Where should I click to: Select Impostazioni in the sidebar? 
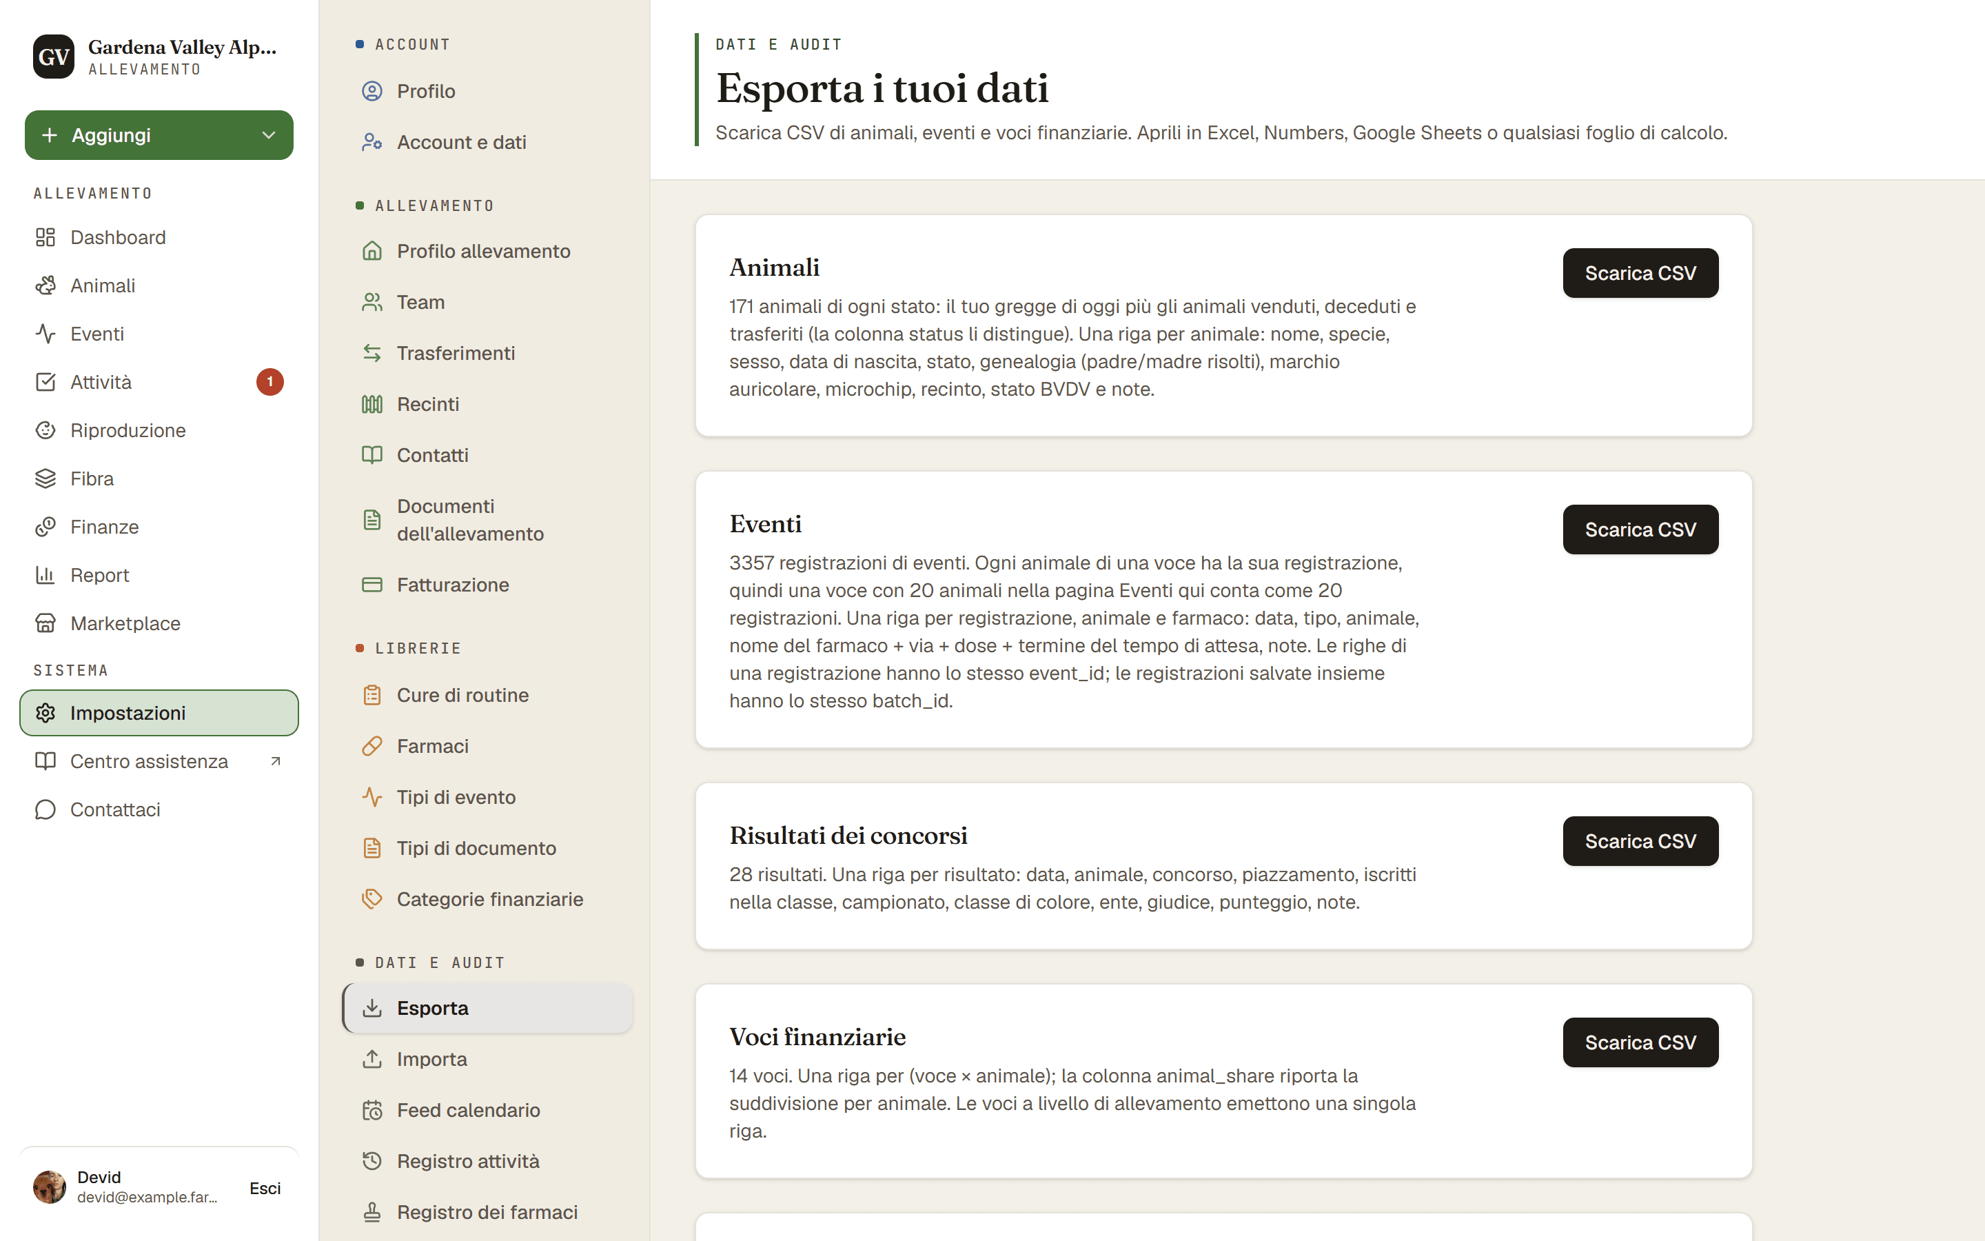coord(159,714)
